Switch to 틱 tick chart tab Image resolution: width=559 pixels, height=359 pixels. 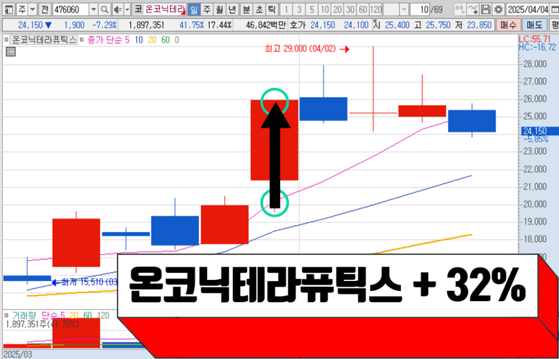[x=272, y=10]
